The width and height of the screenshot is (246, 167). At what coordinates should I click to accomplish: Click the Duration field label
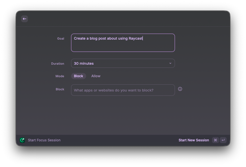click(x=58, y=64)
